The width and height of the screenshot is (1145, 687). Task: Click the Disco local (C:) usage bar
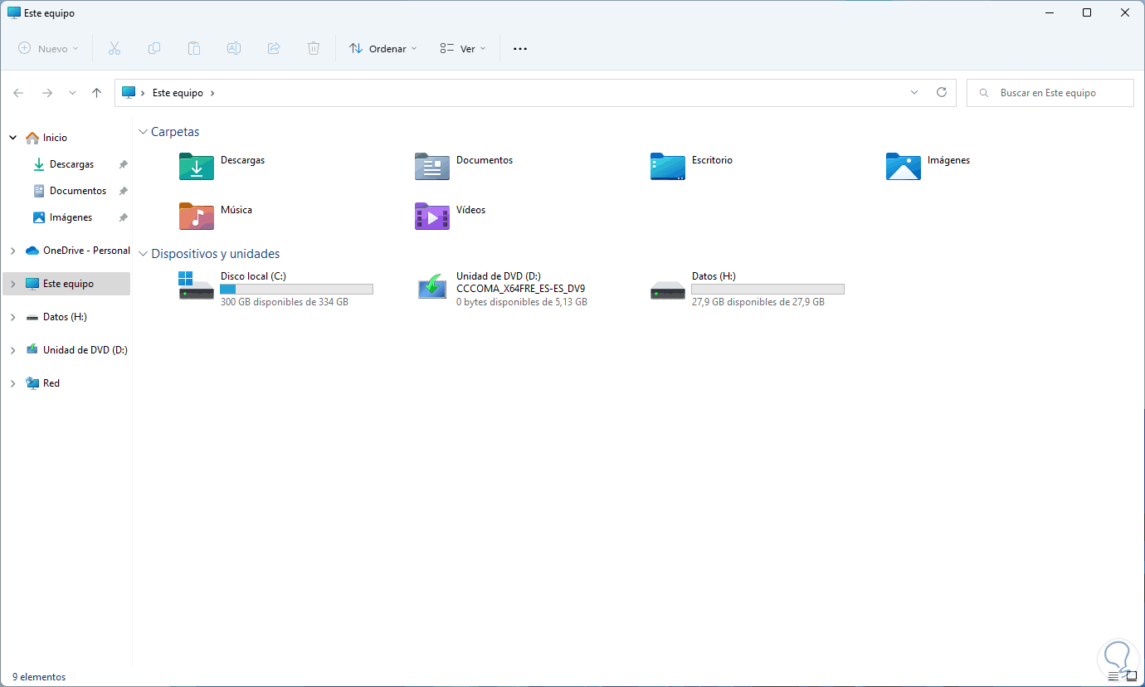point(297,290)
